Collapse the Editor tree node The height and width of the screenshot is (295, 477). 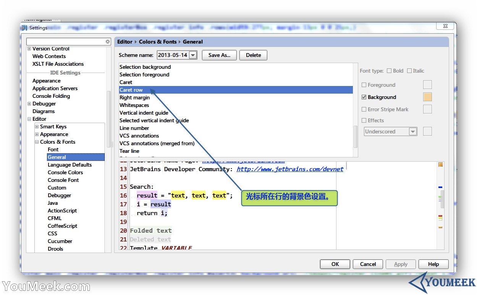pyautogui.click(x=29, y=119)
